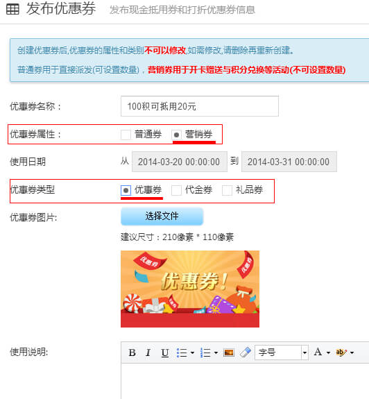The height and width of the screenshot is (399, 369).
Task: Toggle underline formatting button
Action: pyautogui.click(x=165, y=353)
